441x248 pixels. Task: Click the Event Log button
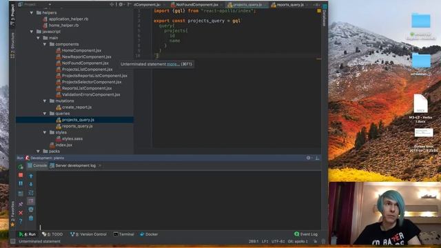tap(306, 234)
